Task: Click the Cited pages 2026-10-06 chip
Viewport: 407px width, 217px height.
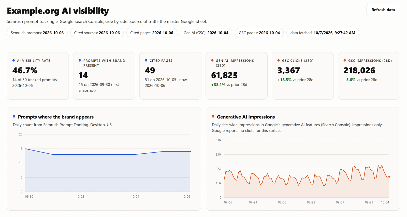Action: (x=152, y=33)
